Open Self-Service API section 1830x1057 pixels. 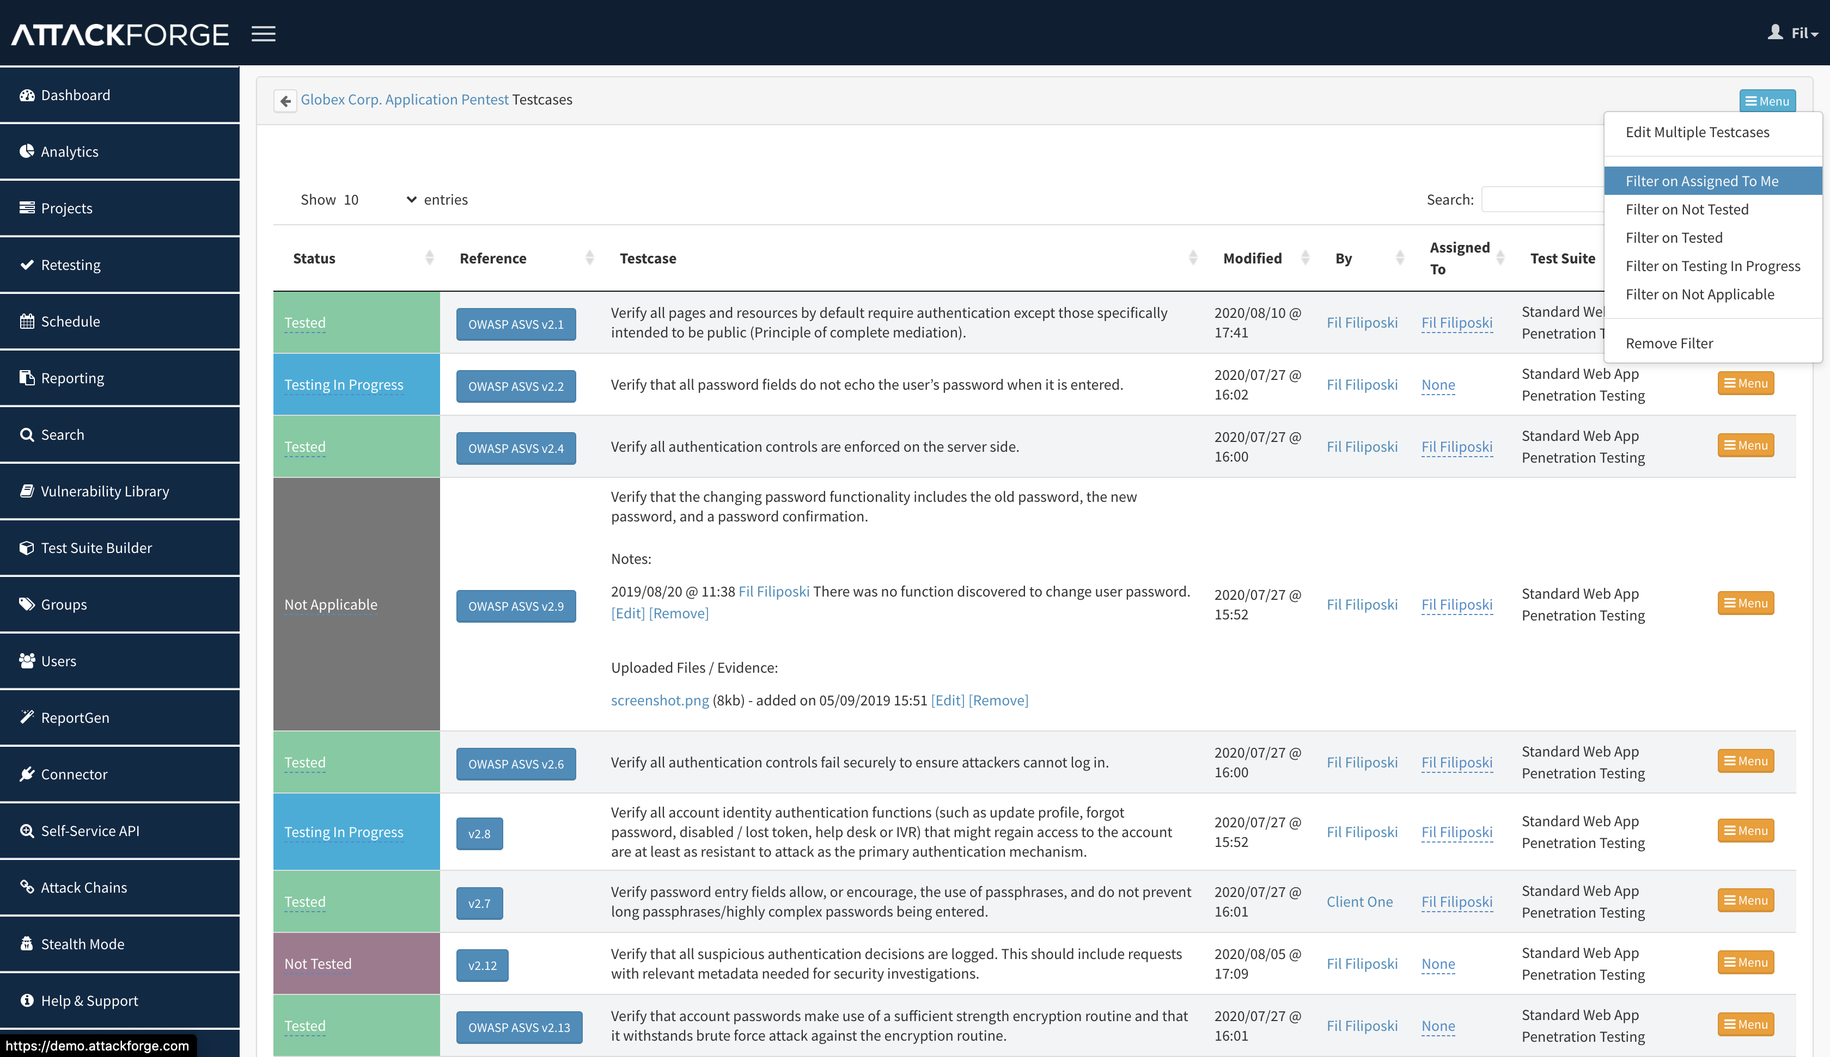point(120,831)
